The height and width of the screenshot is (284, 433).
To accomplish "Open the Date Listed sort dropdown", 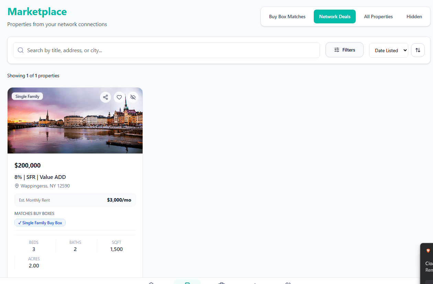I will tap(389, 50).
